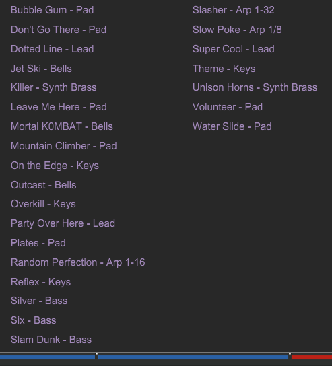Pick the Jet Ski - Bells preset
The image size is (332, 366).
[x=41, y=69]
